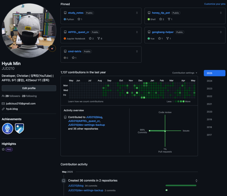
Task: Open the JUD210/dev-settings-backup activity link
Action: tap(86, 191)
